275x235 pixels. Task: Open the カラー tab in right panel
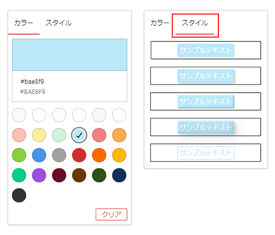tap(159, 23)
